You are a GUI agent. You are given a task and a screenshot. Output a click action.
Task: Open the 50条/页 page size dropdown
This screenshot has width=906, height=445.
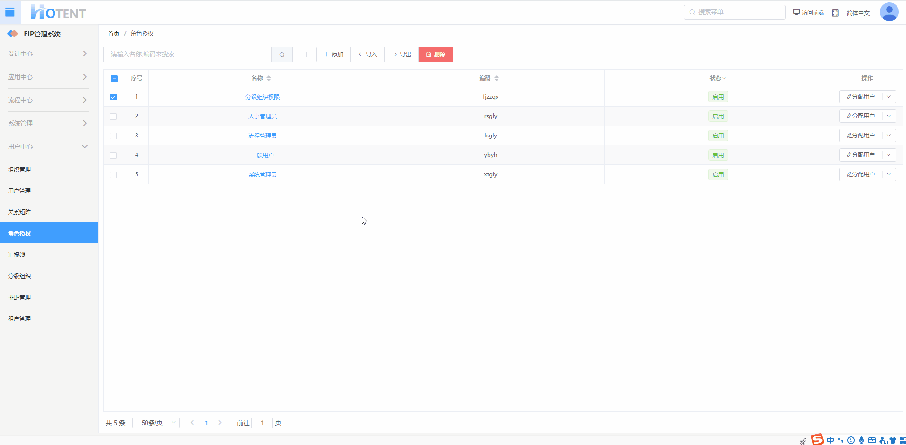coord(156,423)
